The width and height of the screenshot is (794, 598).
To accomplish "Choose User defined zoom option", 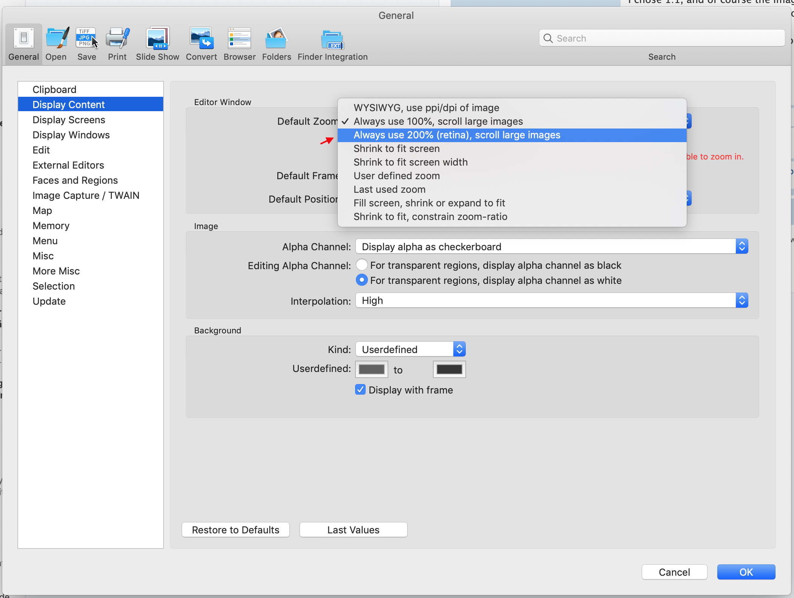I will (512, 176).
